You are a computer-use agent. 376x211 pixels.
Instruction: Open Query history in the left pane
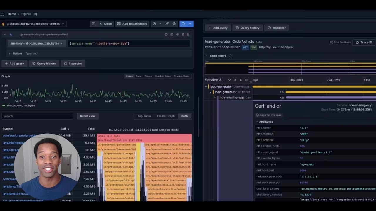pos(44,64)
